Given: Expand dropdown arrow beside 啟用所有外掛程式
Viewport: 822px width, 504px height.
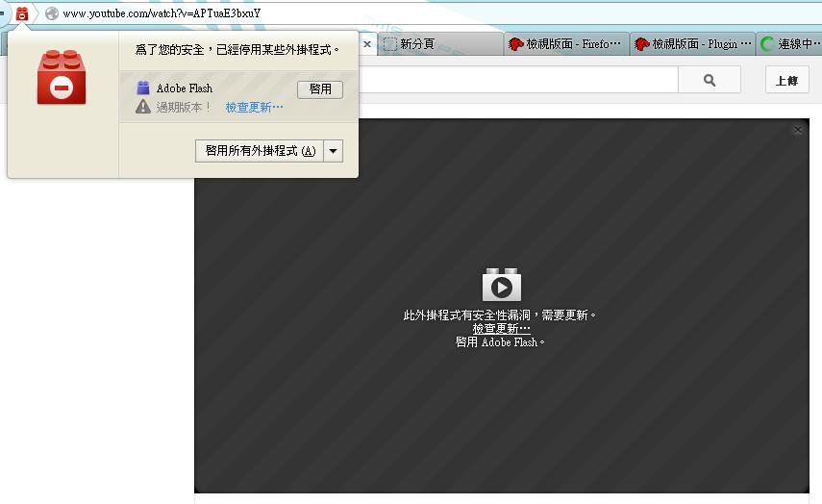Looking at the screenshot, I should tap(333, 151).
